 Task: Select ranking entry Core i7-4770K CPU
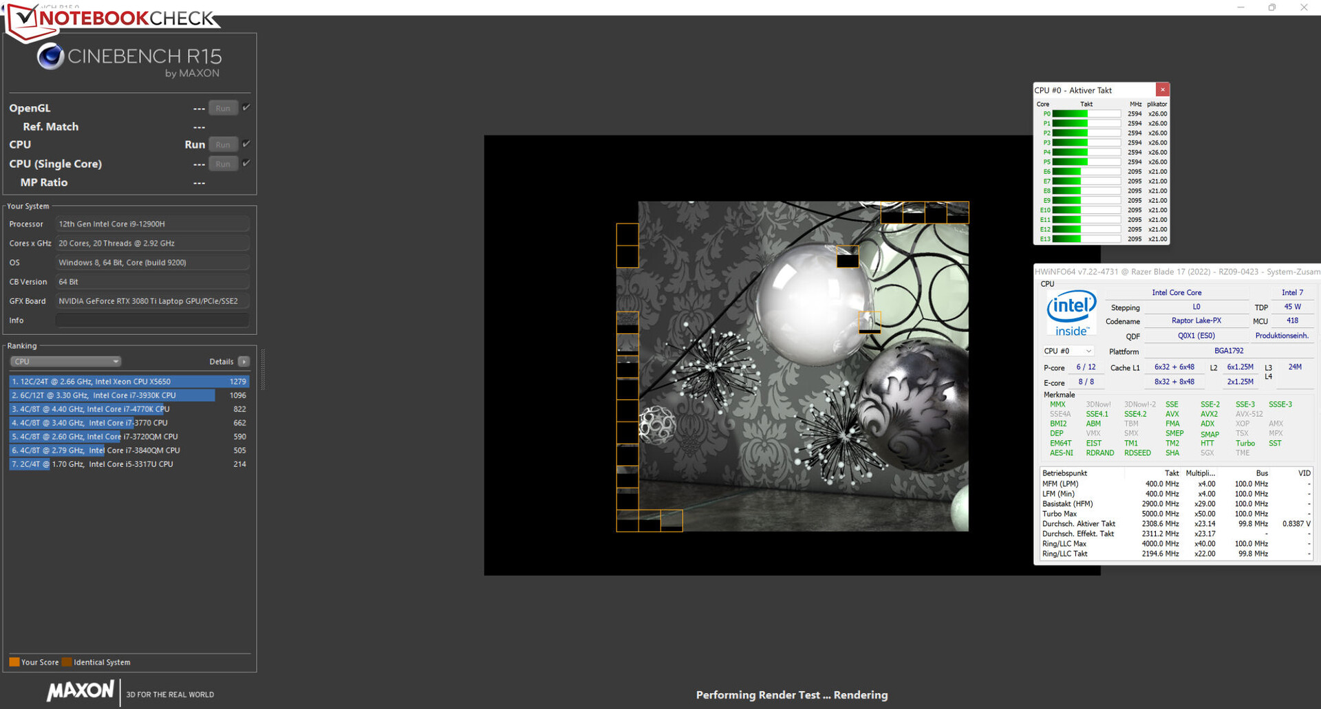[x=129, y=409]
